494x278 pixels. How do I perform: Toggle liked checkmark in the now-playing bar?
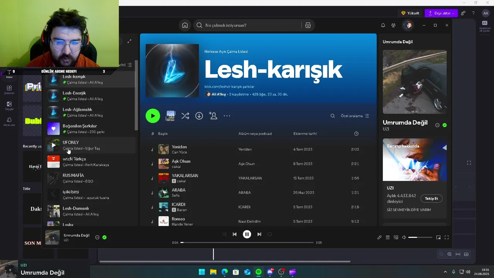coord(104,237)
